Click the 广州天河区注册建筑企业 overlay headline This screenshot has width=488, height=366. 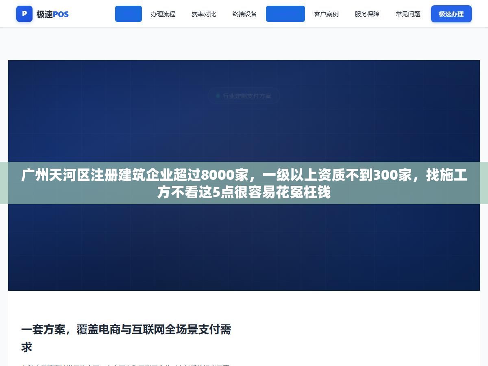tap(244, 184)
